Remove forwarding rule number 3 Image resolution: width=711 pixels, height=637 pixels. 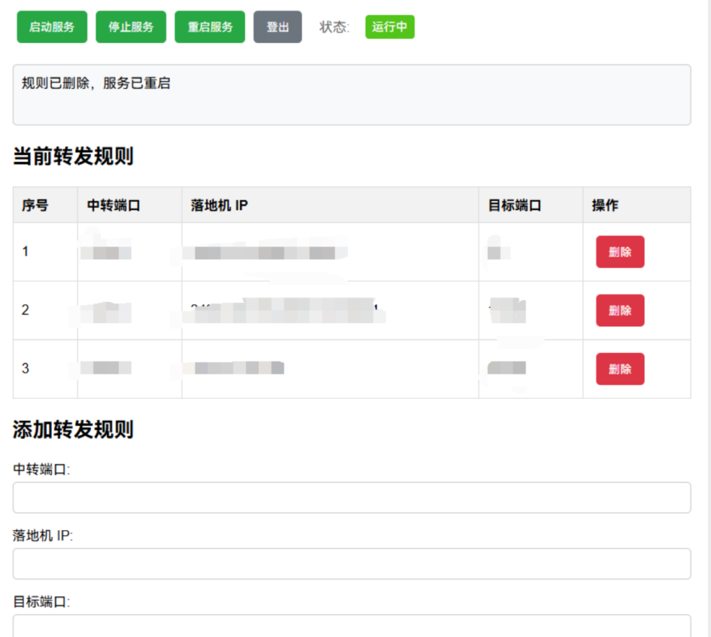619,368
